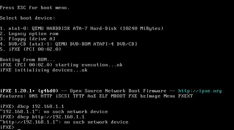Click the Open Source Network Boot Firmware text
The height and width of the screenshot is (130, 234).
pyautogui.click(x=118, y=91)
